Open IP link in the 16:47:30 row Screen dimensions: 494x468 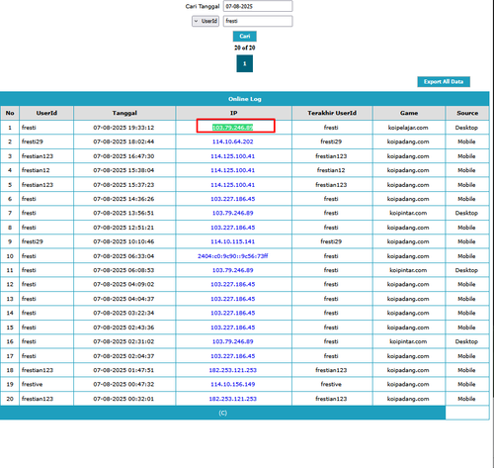click(233, 156)
